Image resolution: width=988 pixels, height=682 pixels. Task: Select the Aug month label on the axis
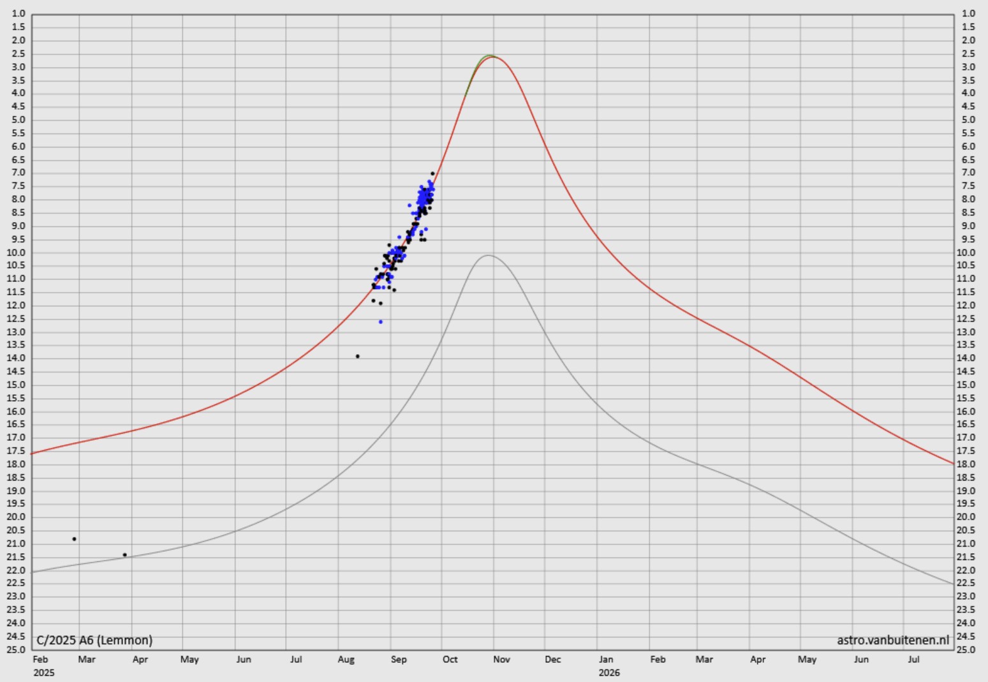(346, 659)
